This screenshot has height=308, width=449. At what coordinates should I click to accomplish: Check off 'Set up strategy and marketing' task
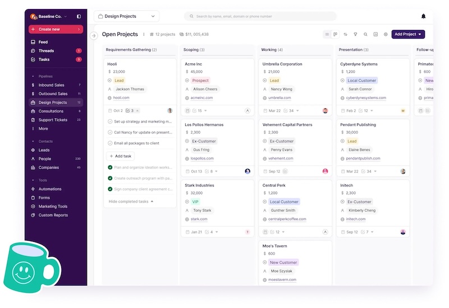coord(110,122)
